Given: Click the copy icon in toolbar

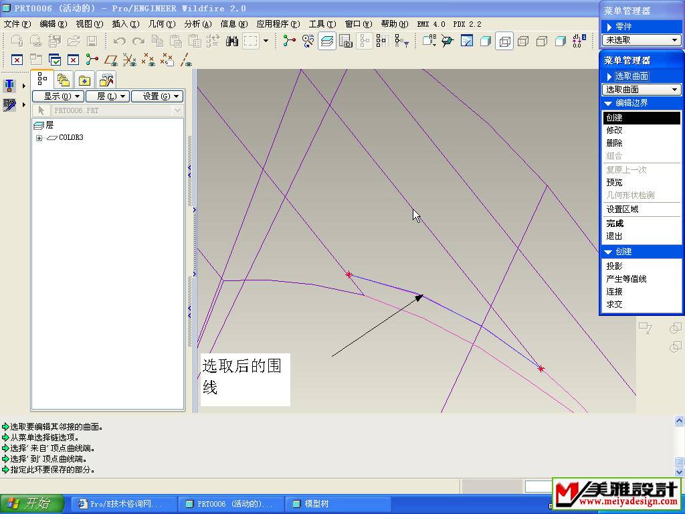Looking at the screenshot, I should pos(157,41).
